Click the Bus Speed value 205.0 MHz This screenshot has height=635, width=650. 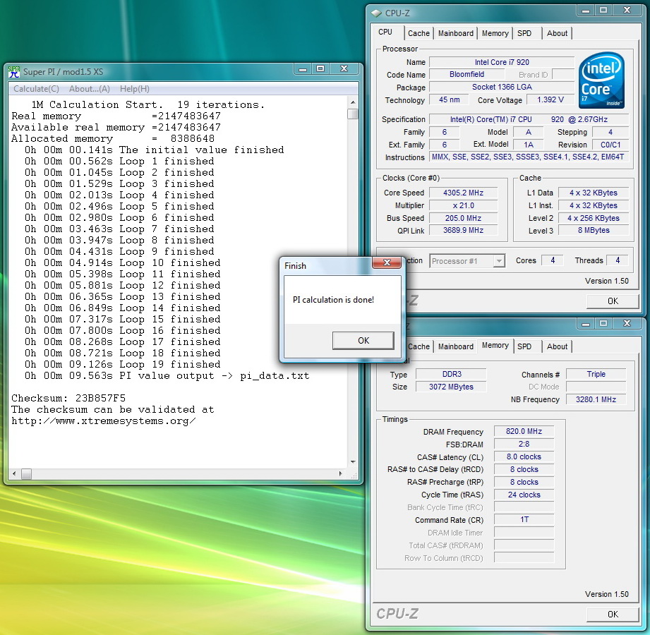tap(463, 218)
